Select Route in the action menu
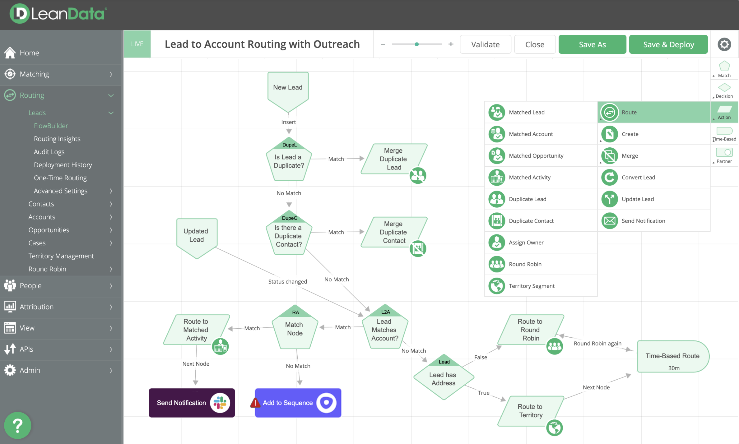The width and height of the screenshot is (739, 444). pos(654,112)
